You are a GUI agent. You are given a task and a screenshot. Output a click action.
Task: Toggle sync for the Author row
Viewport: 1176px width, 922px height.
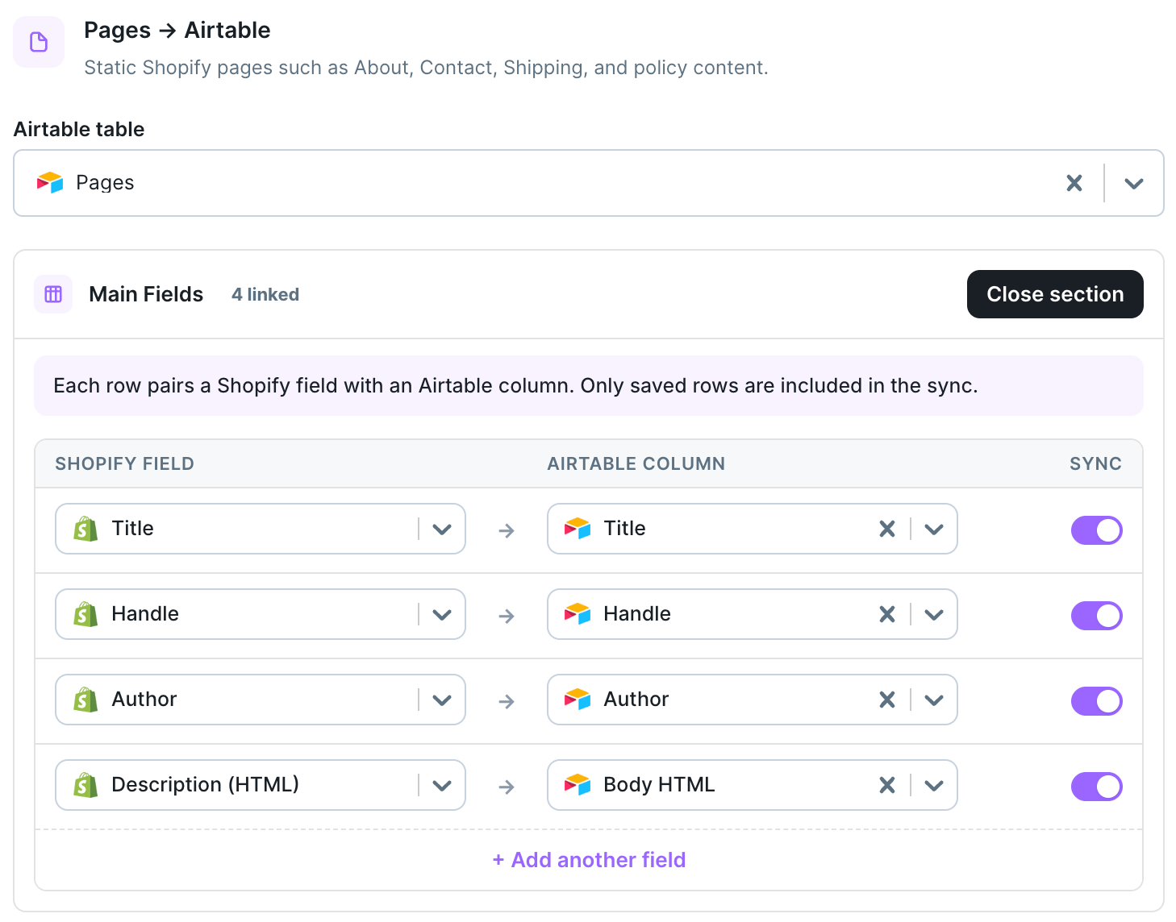click(x=1096, y=701)
